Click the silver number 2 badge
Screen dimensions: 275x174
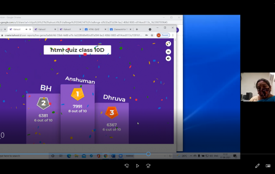click(44, 103)
